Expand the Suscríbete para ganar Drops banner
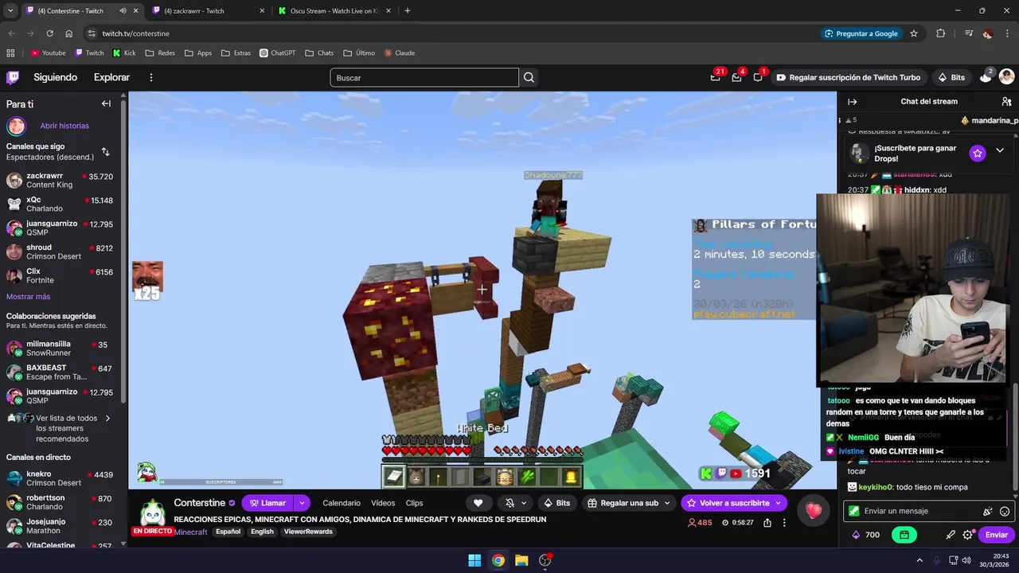Image resolution: width=1019 pixels, height=573 pixels. click(x=1000, y=151)
